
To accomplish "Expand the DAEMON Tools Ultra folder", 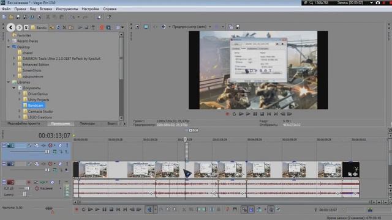I will 14,59.
